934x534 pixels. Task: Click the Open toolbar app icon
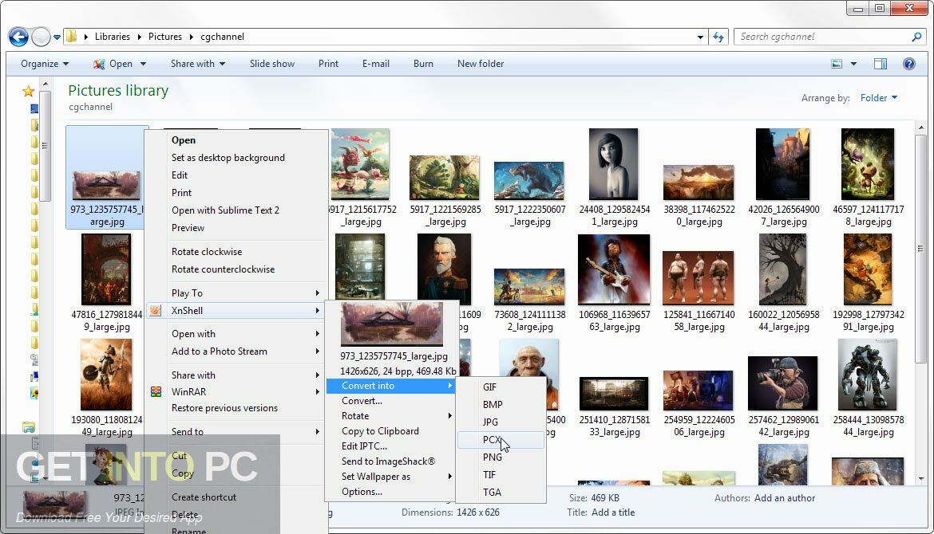pos(99,64)
